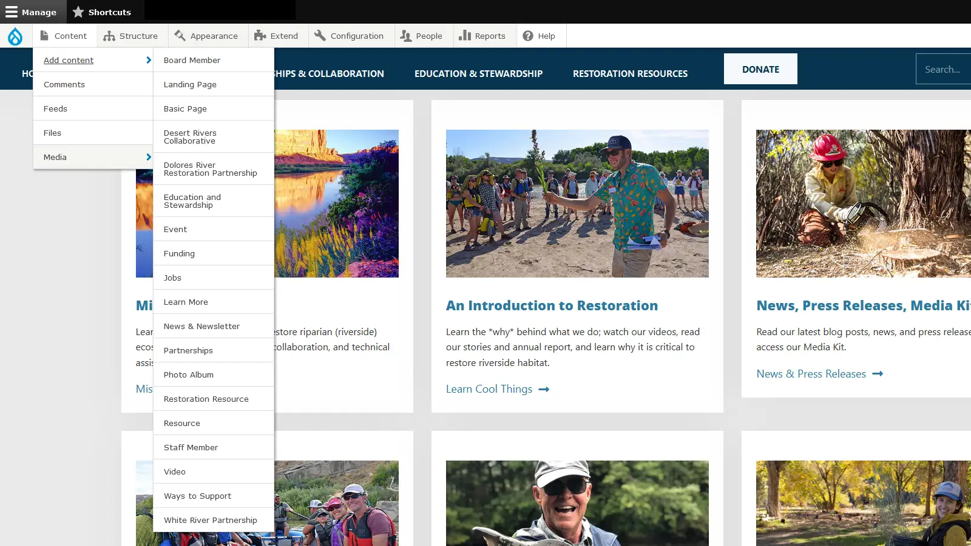971x546 pixels.
Task: Open the Extend admin menu
Action: tap(276, 36)
